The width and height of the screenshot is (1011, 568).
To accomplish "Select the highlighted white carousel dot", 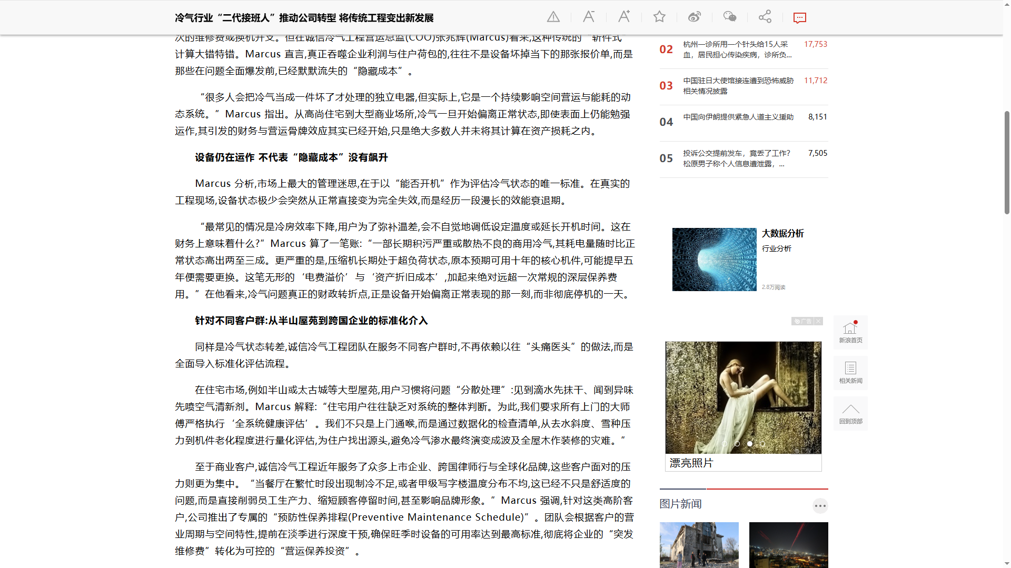I will [750, 444].
